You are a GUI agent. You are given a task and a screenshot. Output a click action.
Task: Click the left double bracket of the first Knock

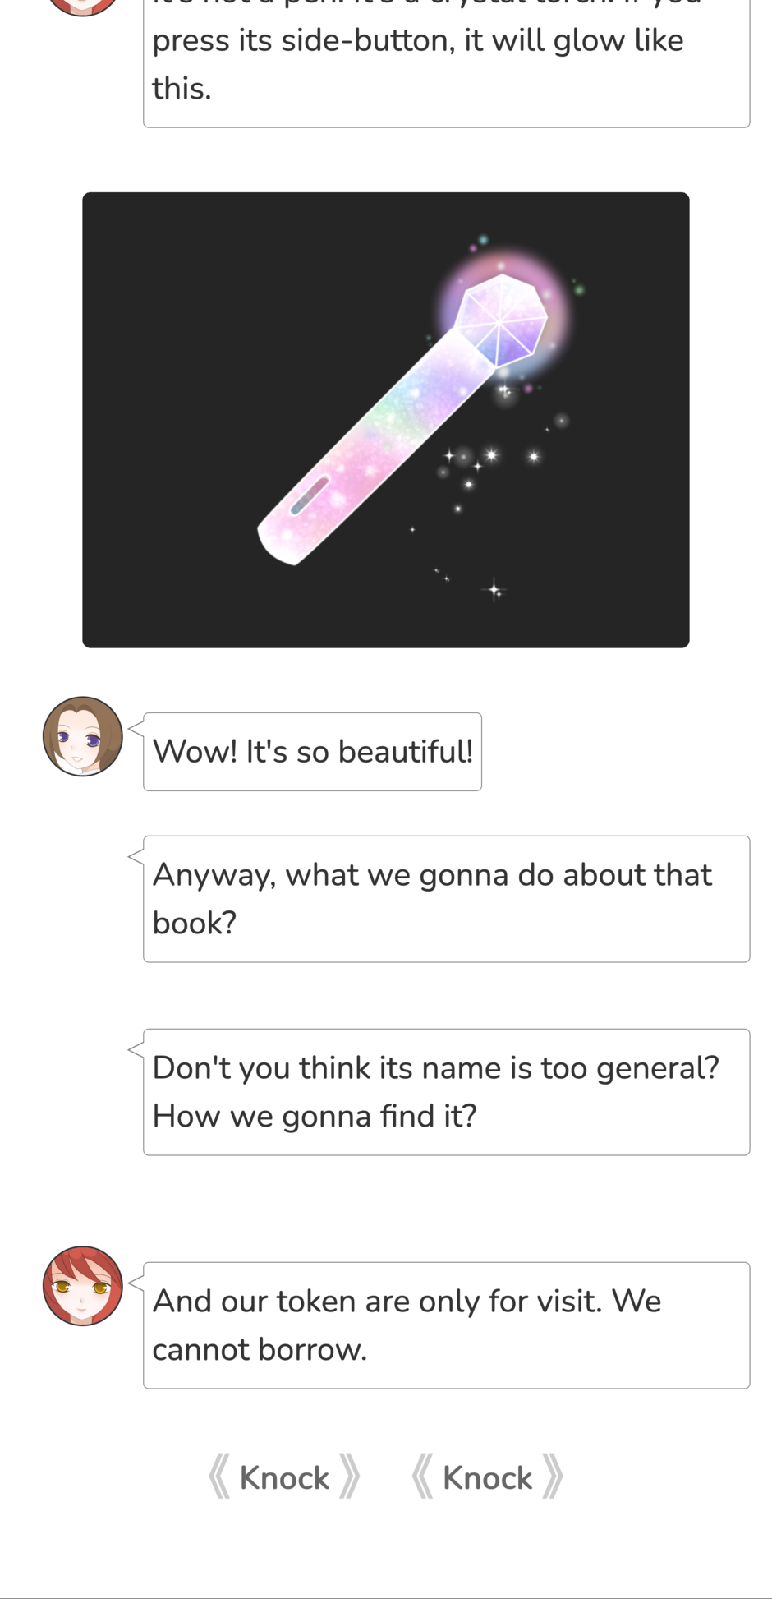point(219,1477)
